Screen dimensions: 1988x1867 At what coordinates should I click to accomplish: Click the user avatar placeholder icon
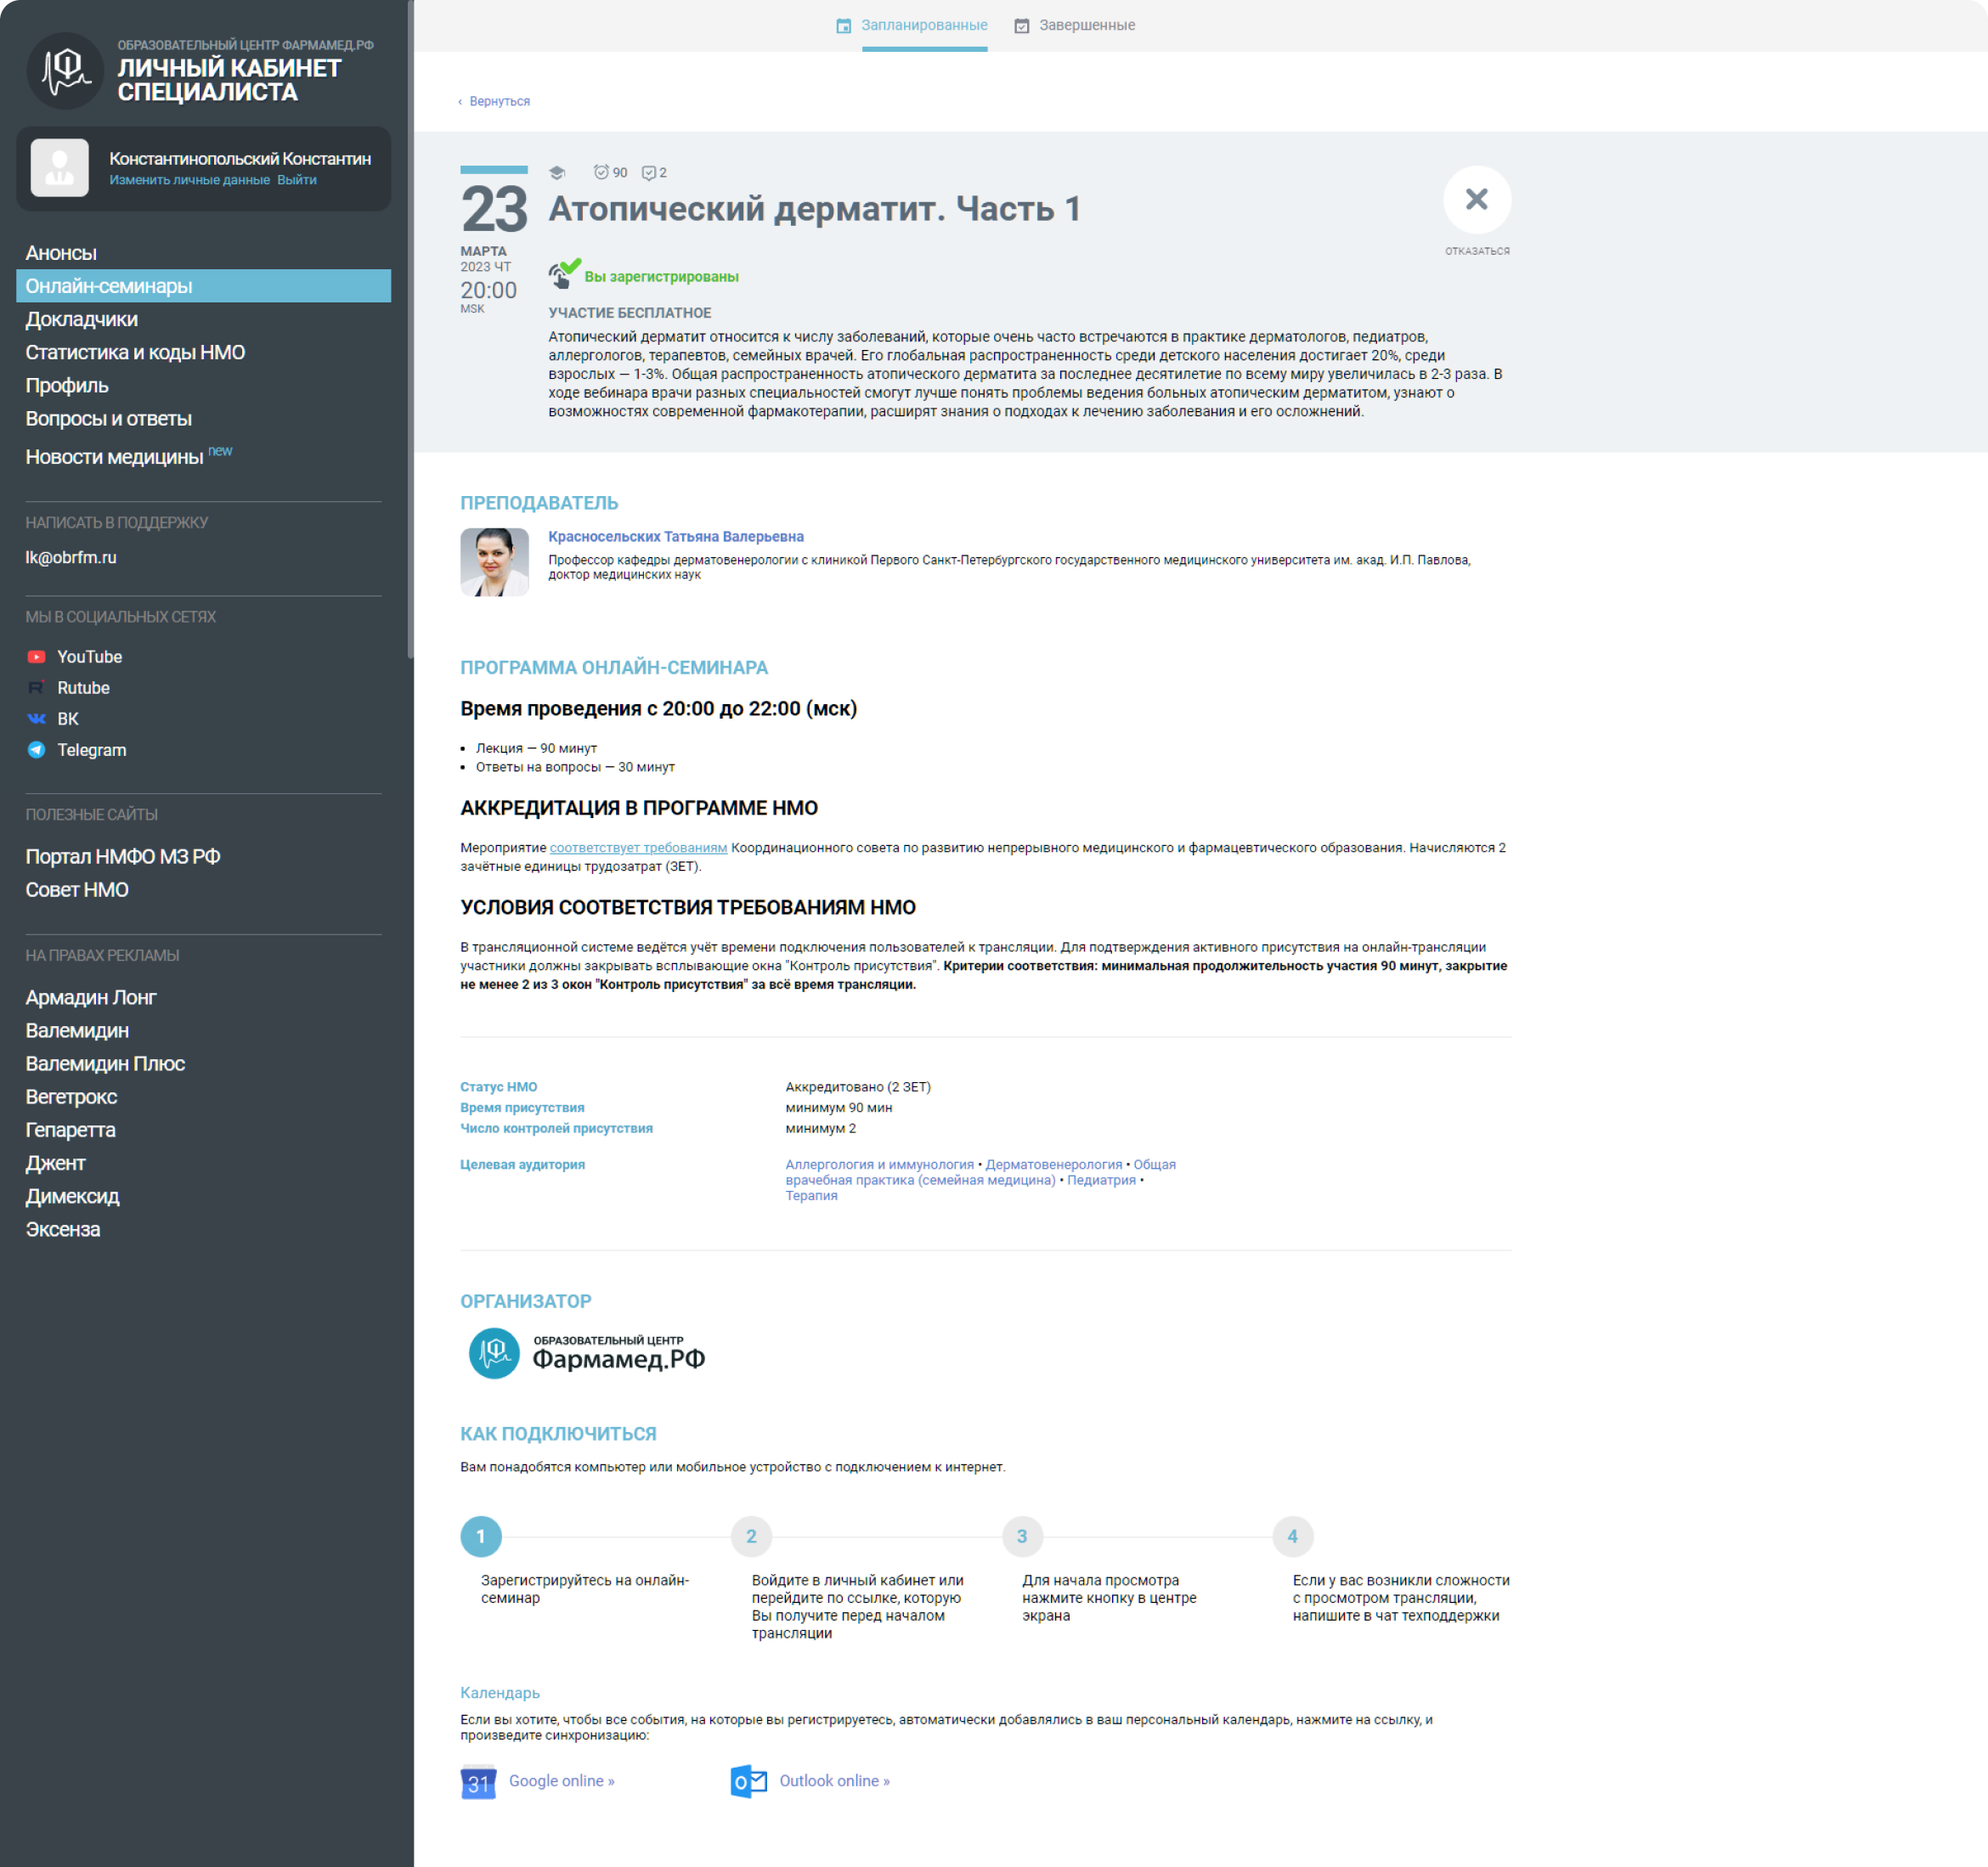[x=60, y=167]
